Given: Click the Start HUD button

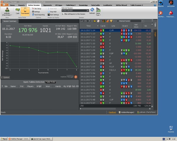Looking at the screenshot, I should tap(52, 9).
